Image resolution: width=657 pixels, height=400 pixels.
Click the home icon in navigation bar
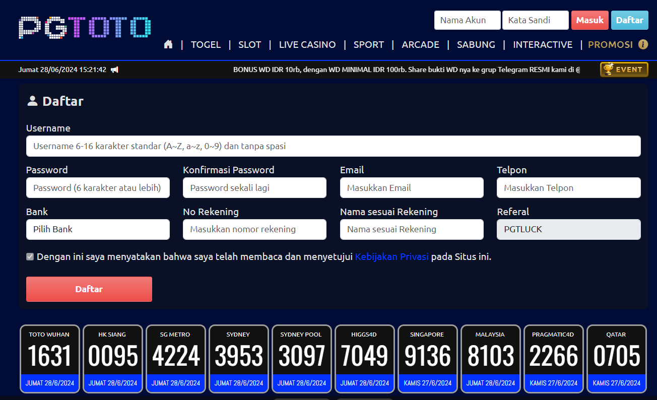click(x=168, y=44)
